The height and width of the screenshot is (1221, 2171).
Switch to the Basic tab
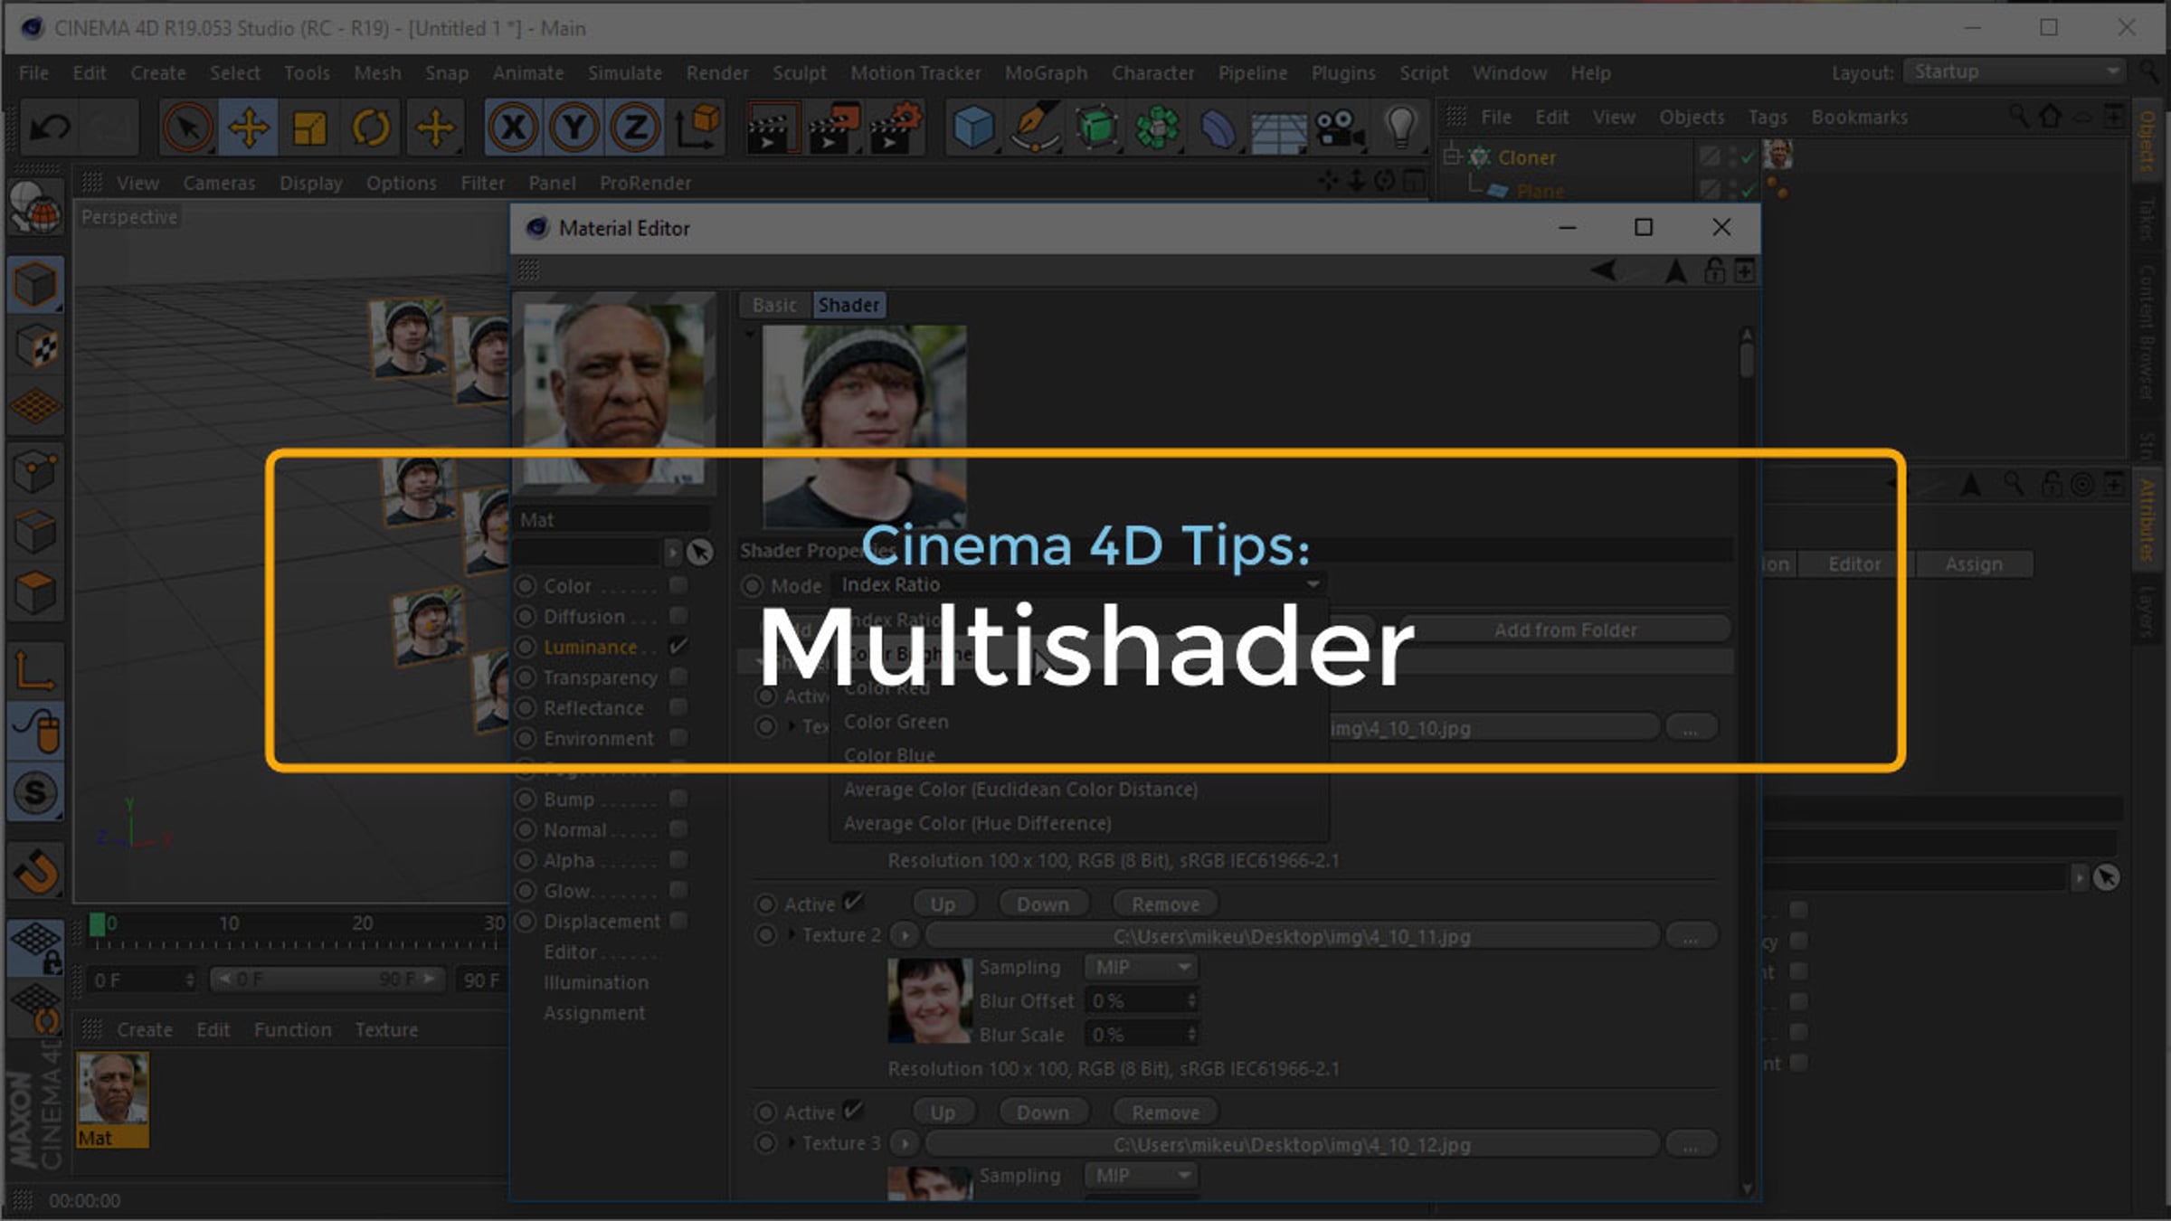[774, 306]
